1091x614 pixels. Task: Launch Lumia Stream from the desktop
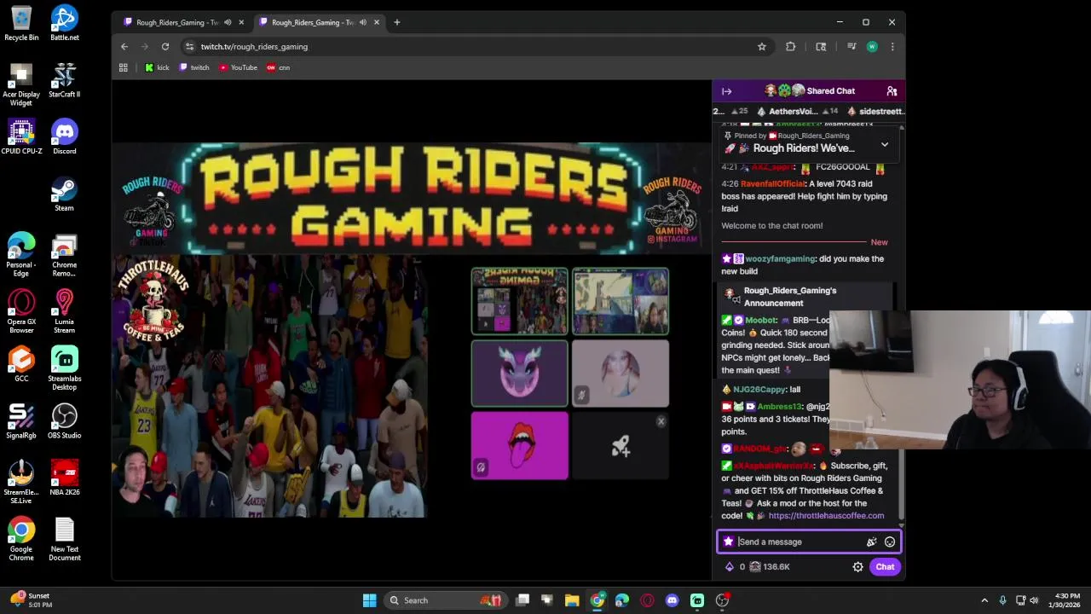[64, 312]
